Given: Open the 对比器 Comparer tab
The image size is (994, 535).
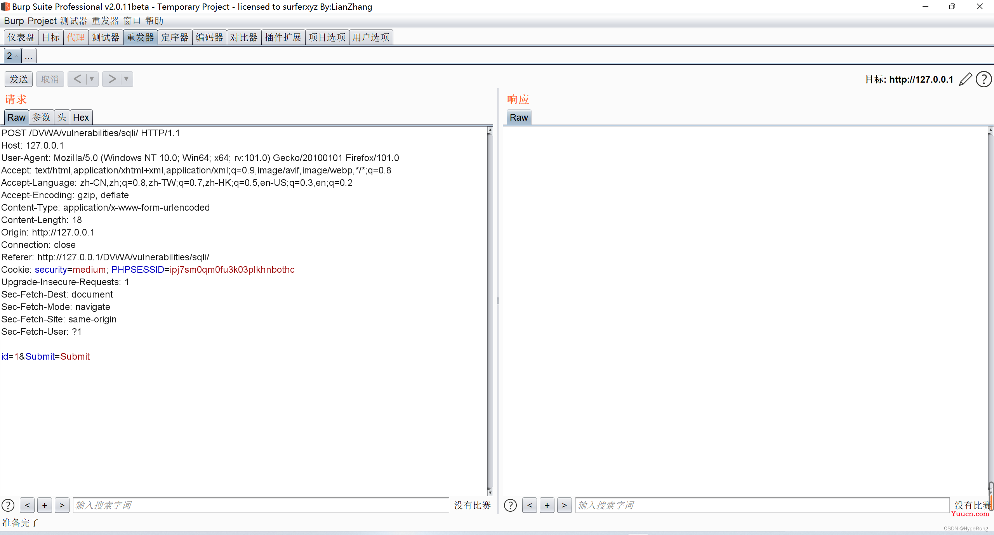Looking at the screenshot, I should (244, 37).
